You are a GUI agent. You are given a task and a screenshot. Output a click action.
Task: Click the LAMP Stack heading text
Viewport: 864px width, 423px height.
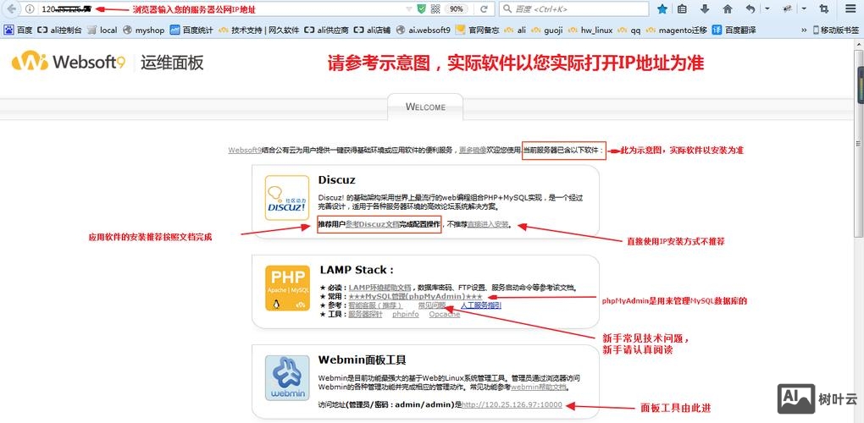[x=356, y=270]
